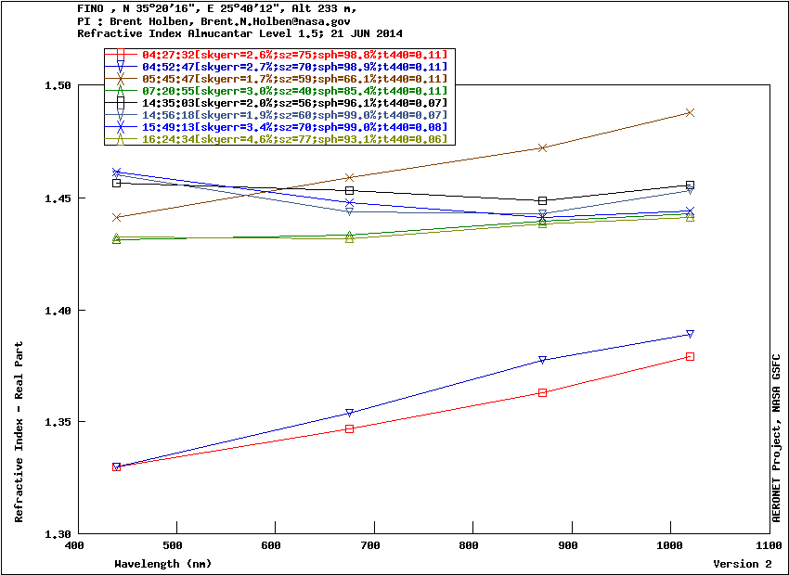The width and height of the screenshot is (789, 575).
Task: Click the red square data point at 1020 nm
Action: [690, 356]
